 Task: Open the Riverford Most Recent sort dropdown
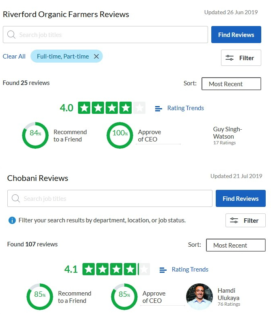[231, 84]
